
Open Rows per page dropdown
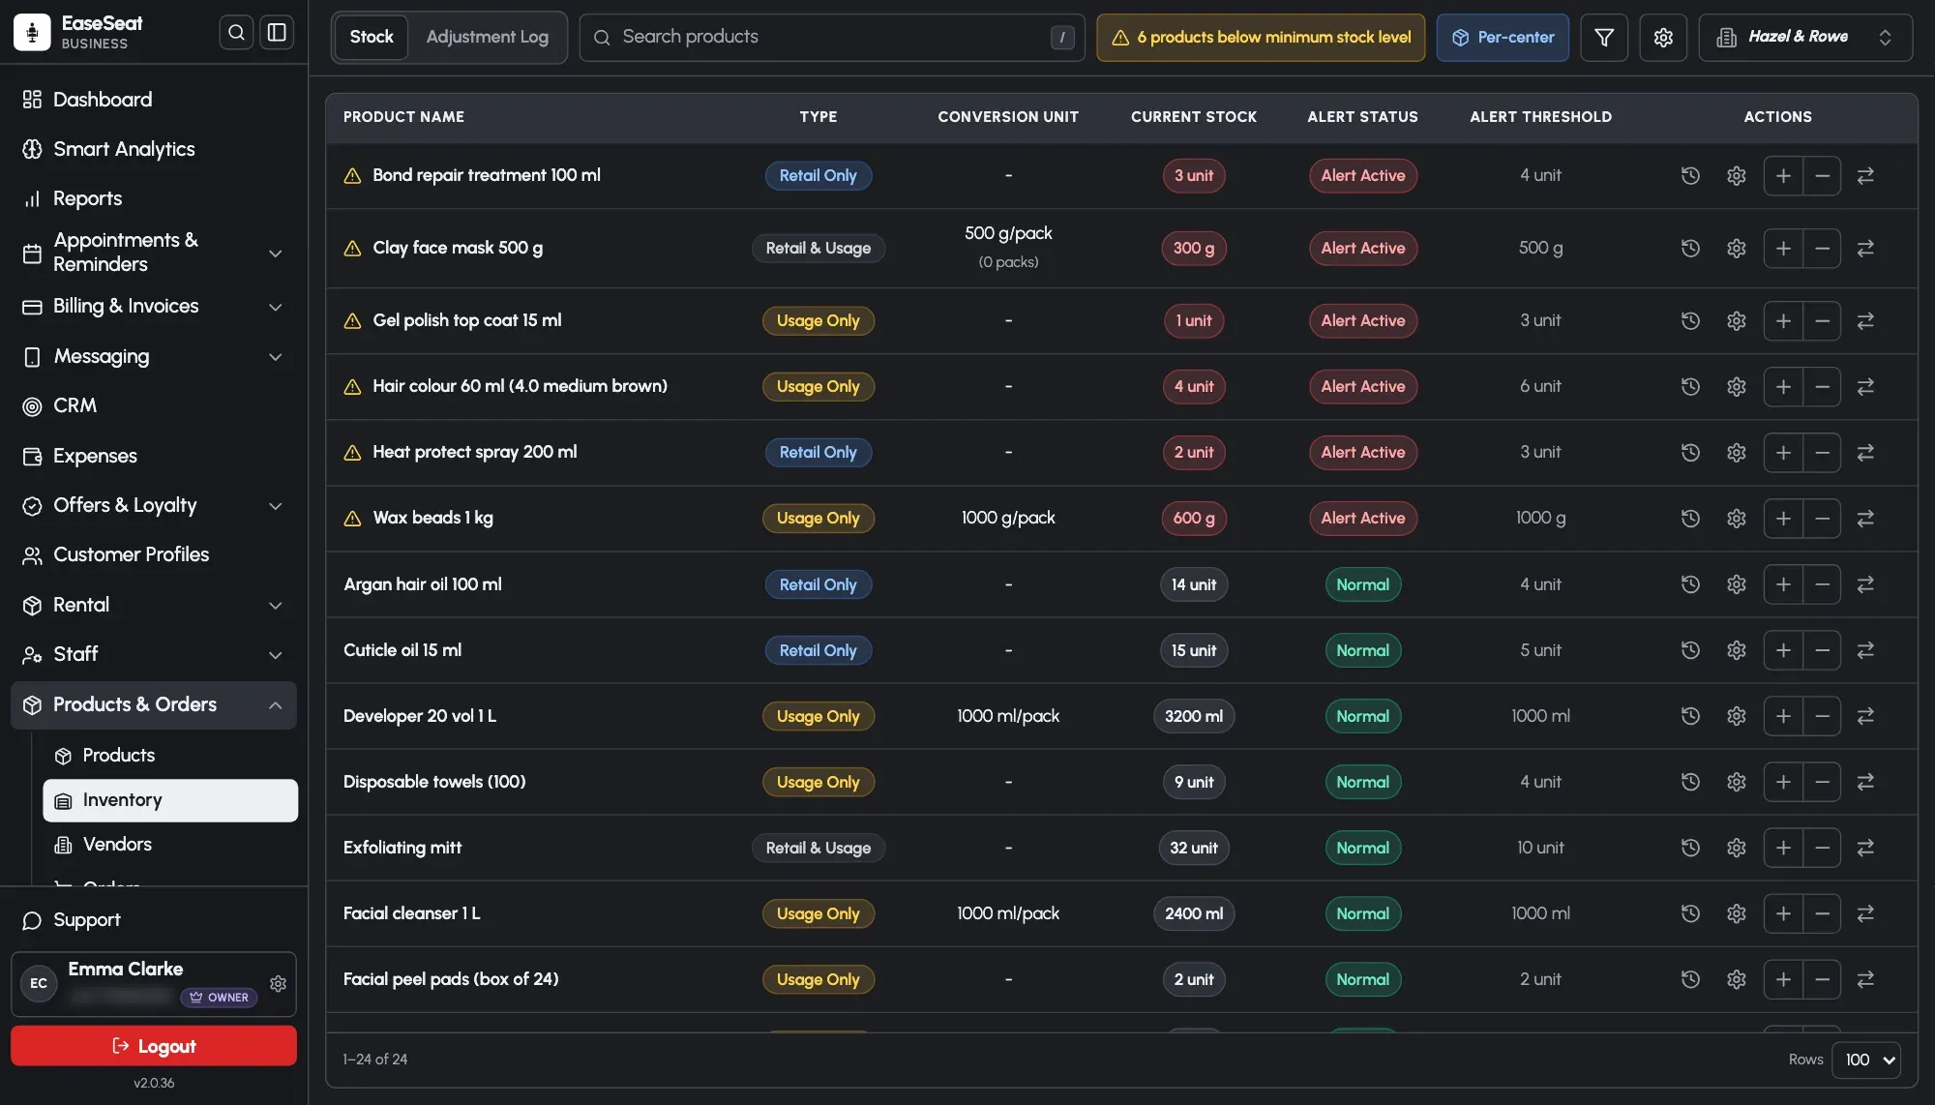[1866, 1060]
